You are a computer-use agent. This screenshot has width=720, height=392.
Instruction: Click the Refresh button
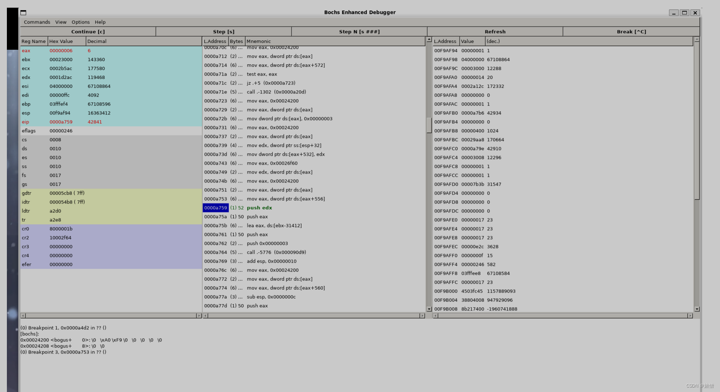(495, 32)
